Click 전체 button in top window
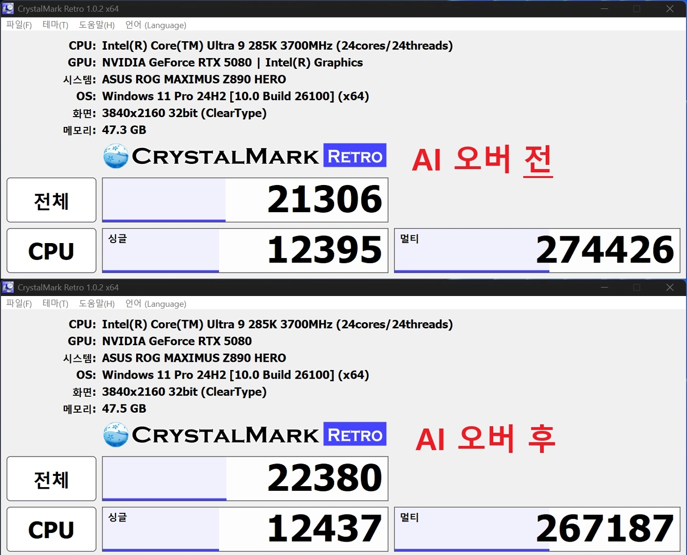The image size is (687, 555). click(x=51, y=200)
